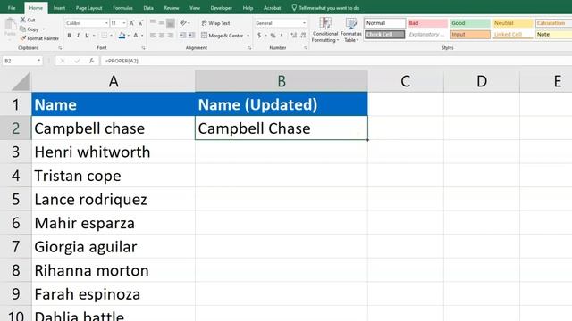Switch to Developer tab

[221, 8]
